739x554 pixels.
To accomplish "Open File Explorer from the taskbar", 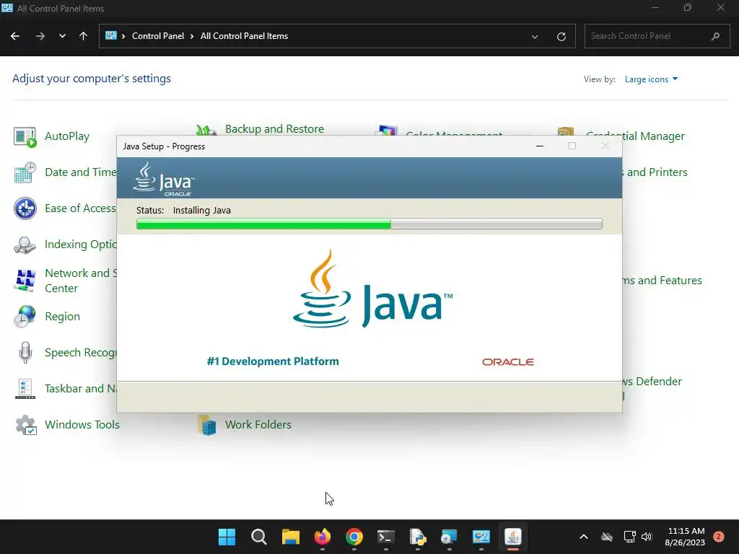I will (x=291, y=537).
